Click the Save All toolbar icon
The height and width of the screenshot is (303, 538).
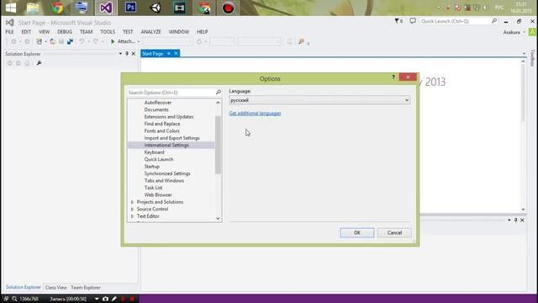click(70, 41)
